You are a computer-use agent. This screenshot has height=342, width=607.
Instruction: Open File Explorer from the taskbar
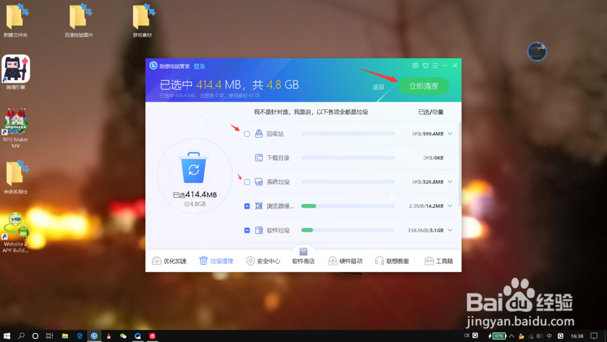[65, 336]
